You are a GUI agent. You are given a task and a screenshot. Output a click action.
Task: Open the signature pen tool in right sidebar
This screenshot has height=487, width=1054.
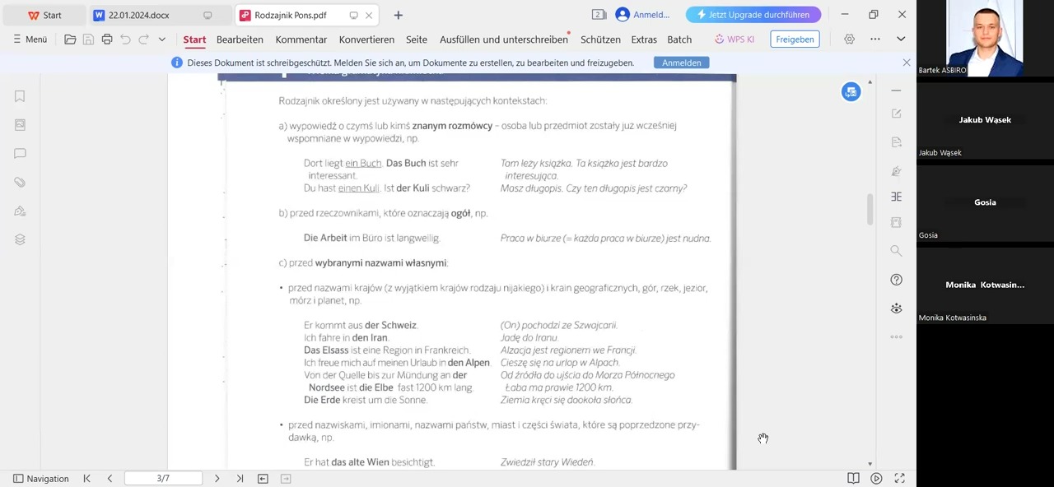[x=897, y=171]
